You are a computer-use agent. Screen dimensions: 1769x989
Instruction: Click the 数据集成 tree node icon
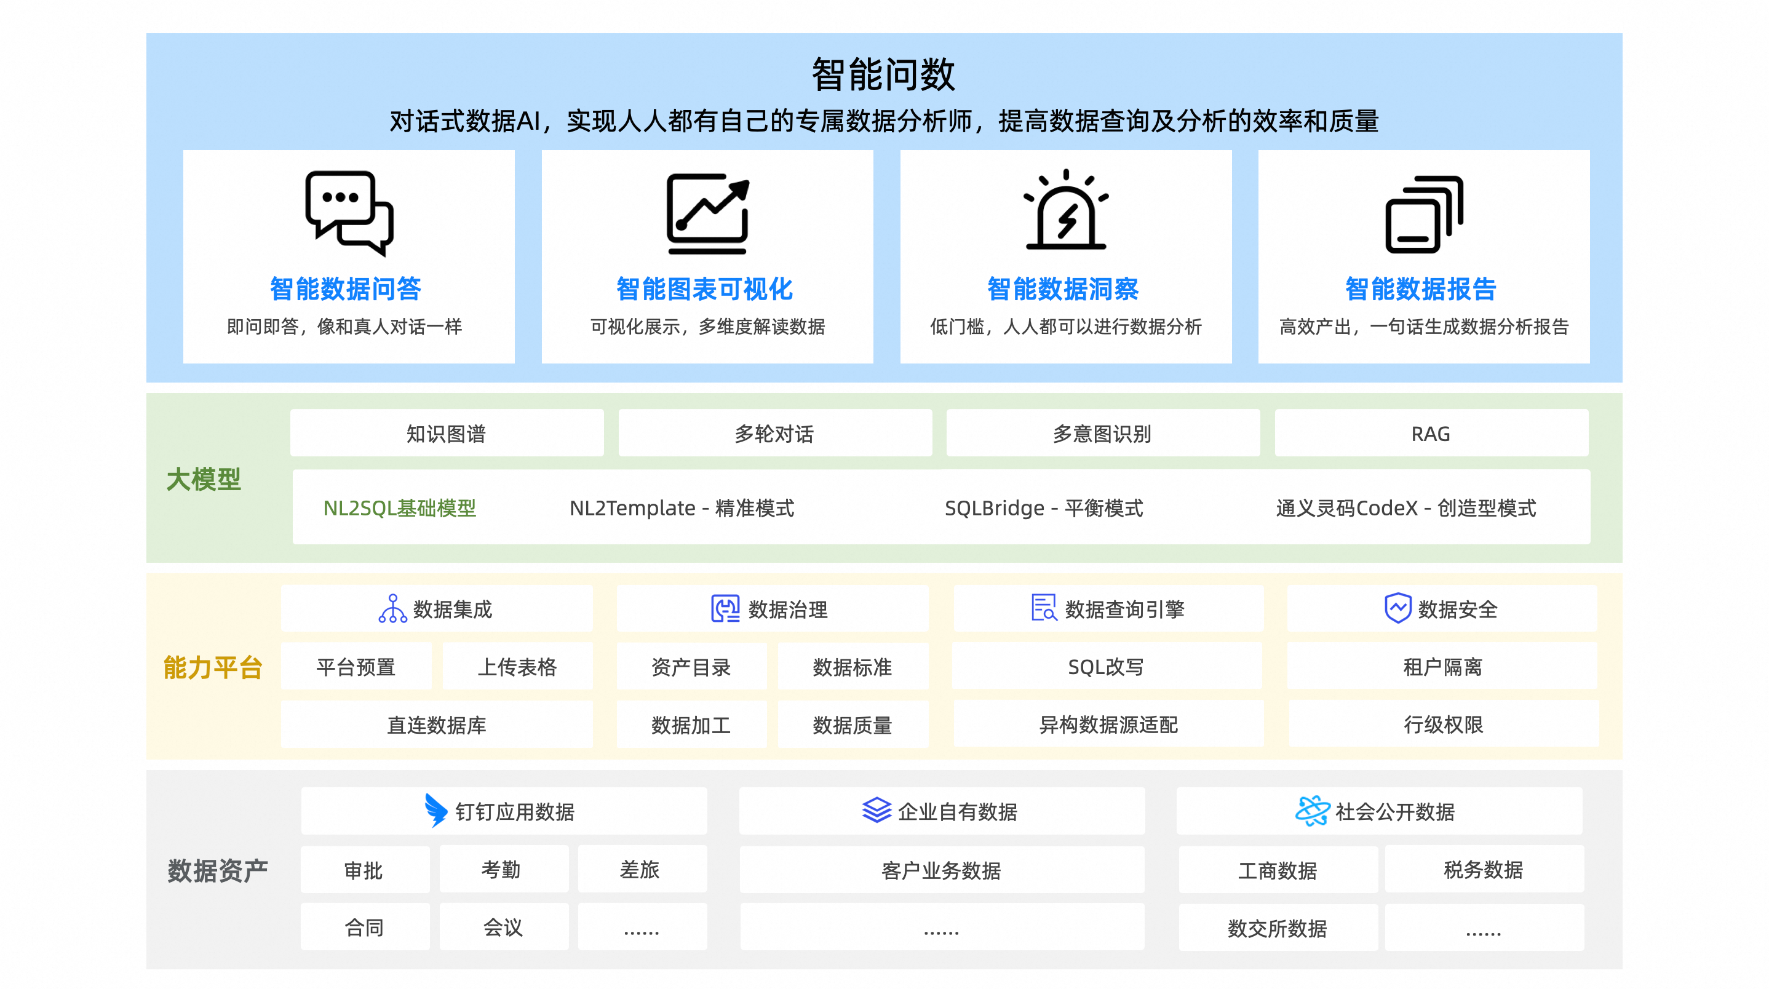click(392, 608)
